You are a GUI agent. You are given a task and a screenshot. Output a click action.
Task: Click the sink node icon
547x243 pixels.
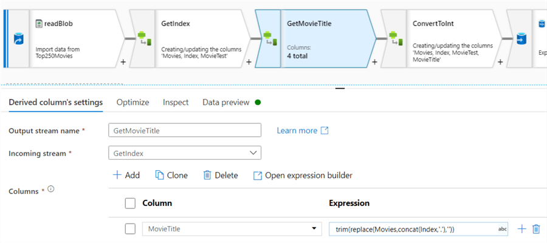click(521, 39)
